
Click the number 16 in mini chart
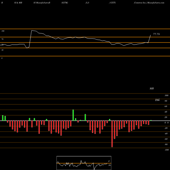pyautogui.click(x=109, y=165)
